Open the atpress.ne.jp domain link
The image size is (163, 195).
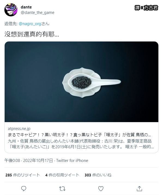pos(19,129)
